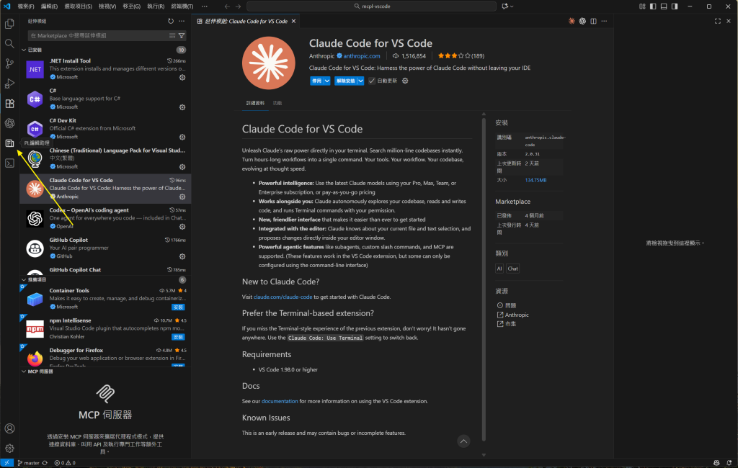Open dropdown arrow beside 停用 button

(328, 81)
